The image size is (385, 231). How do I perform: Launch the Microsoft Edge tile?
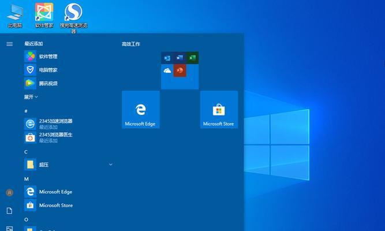pyautogui.click(x=141, y=110)
